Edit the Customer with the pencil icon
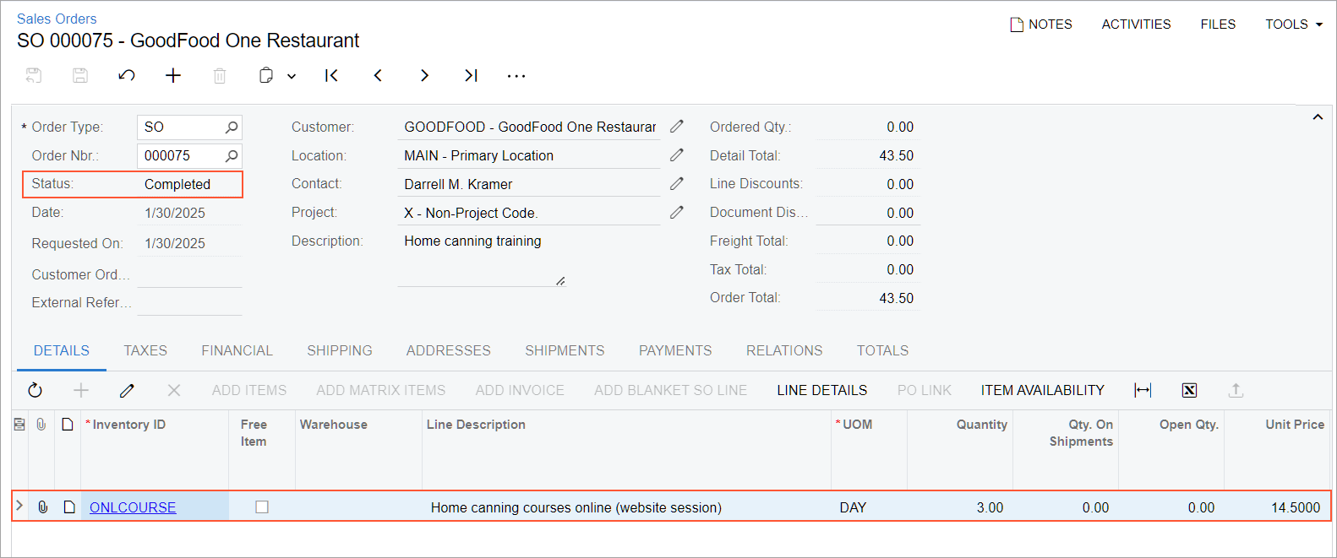The width and height of the screenshot is (1337, 558). tap(677, 127)
